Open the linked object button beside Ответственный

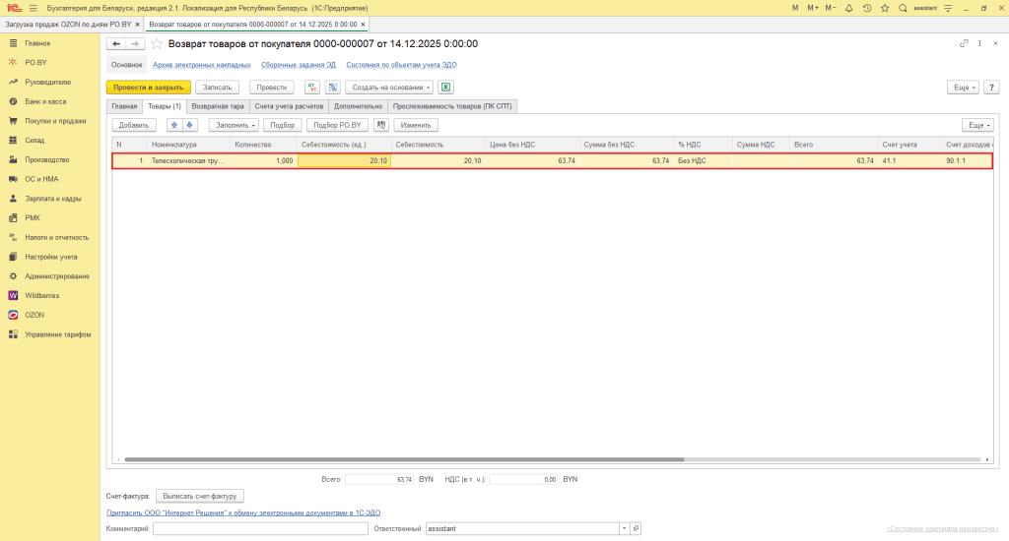636,529
